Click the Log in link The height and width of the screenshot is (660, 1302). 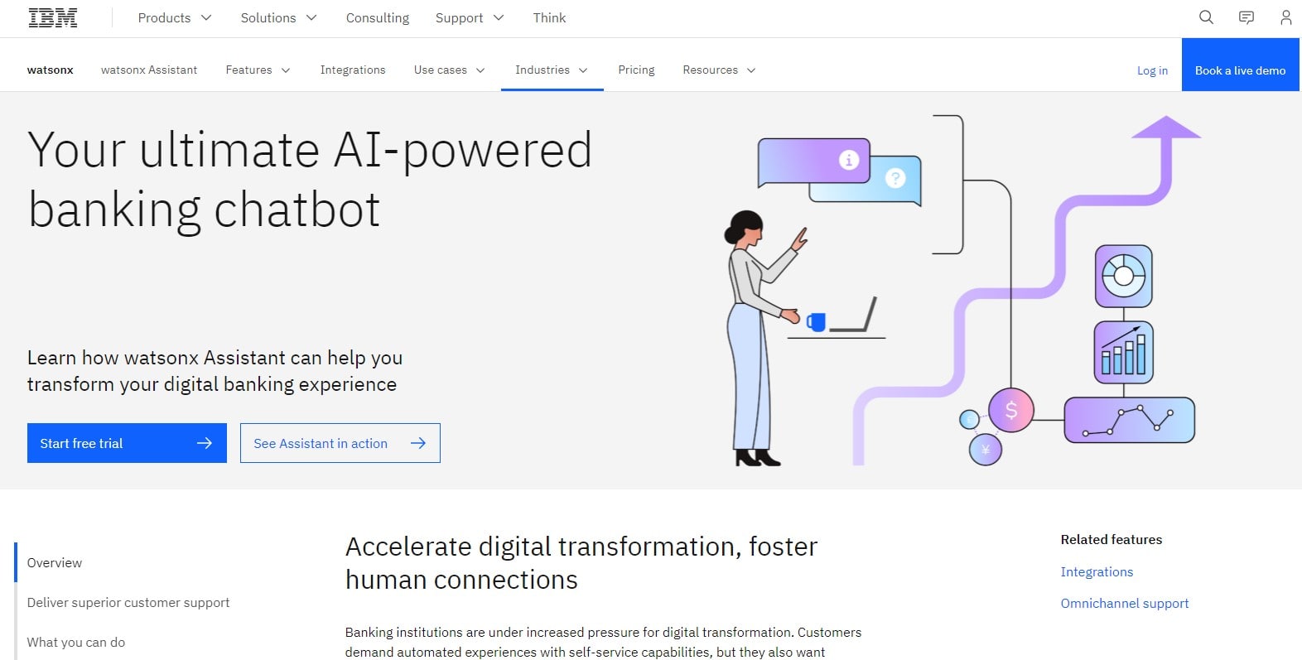click(1152, 70)
